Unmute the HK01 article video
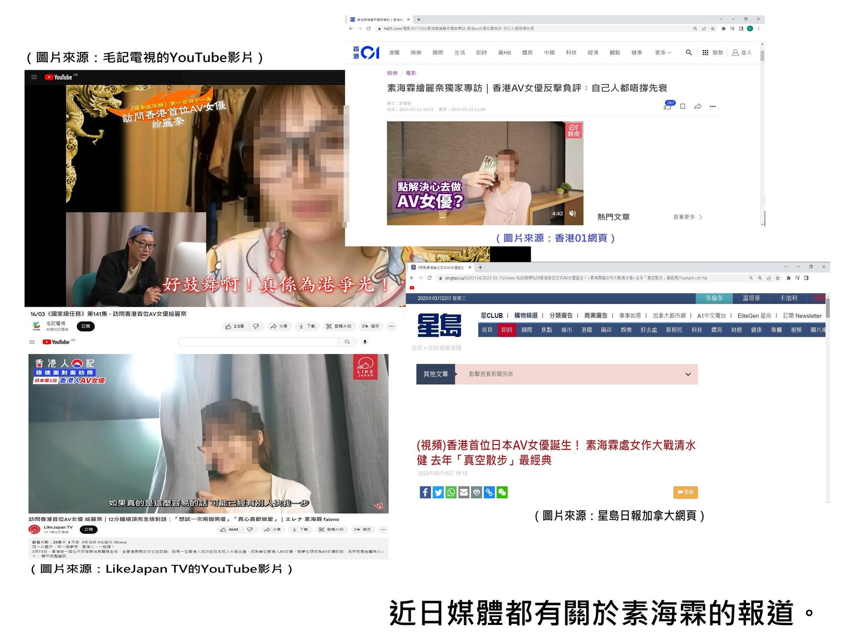 [572, 214]
